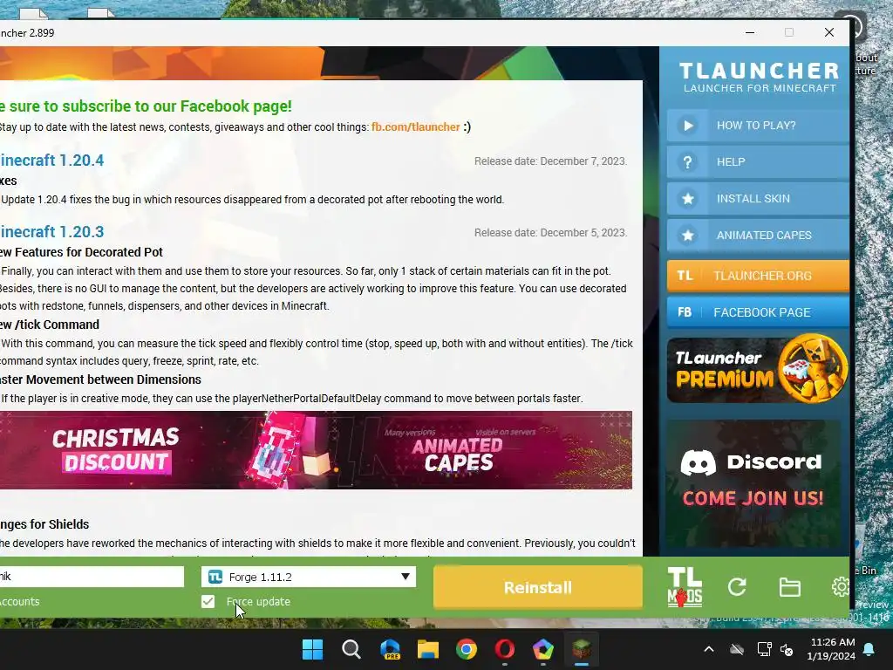The image size is (893, 670).
Task: Minimize the TLauncher window
Action: click(x=750, y=32)
